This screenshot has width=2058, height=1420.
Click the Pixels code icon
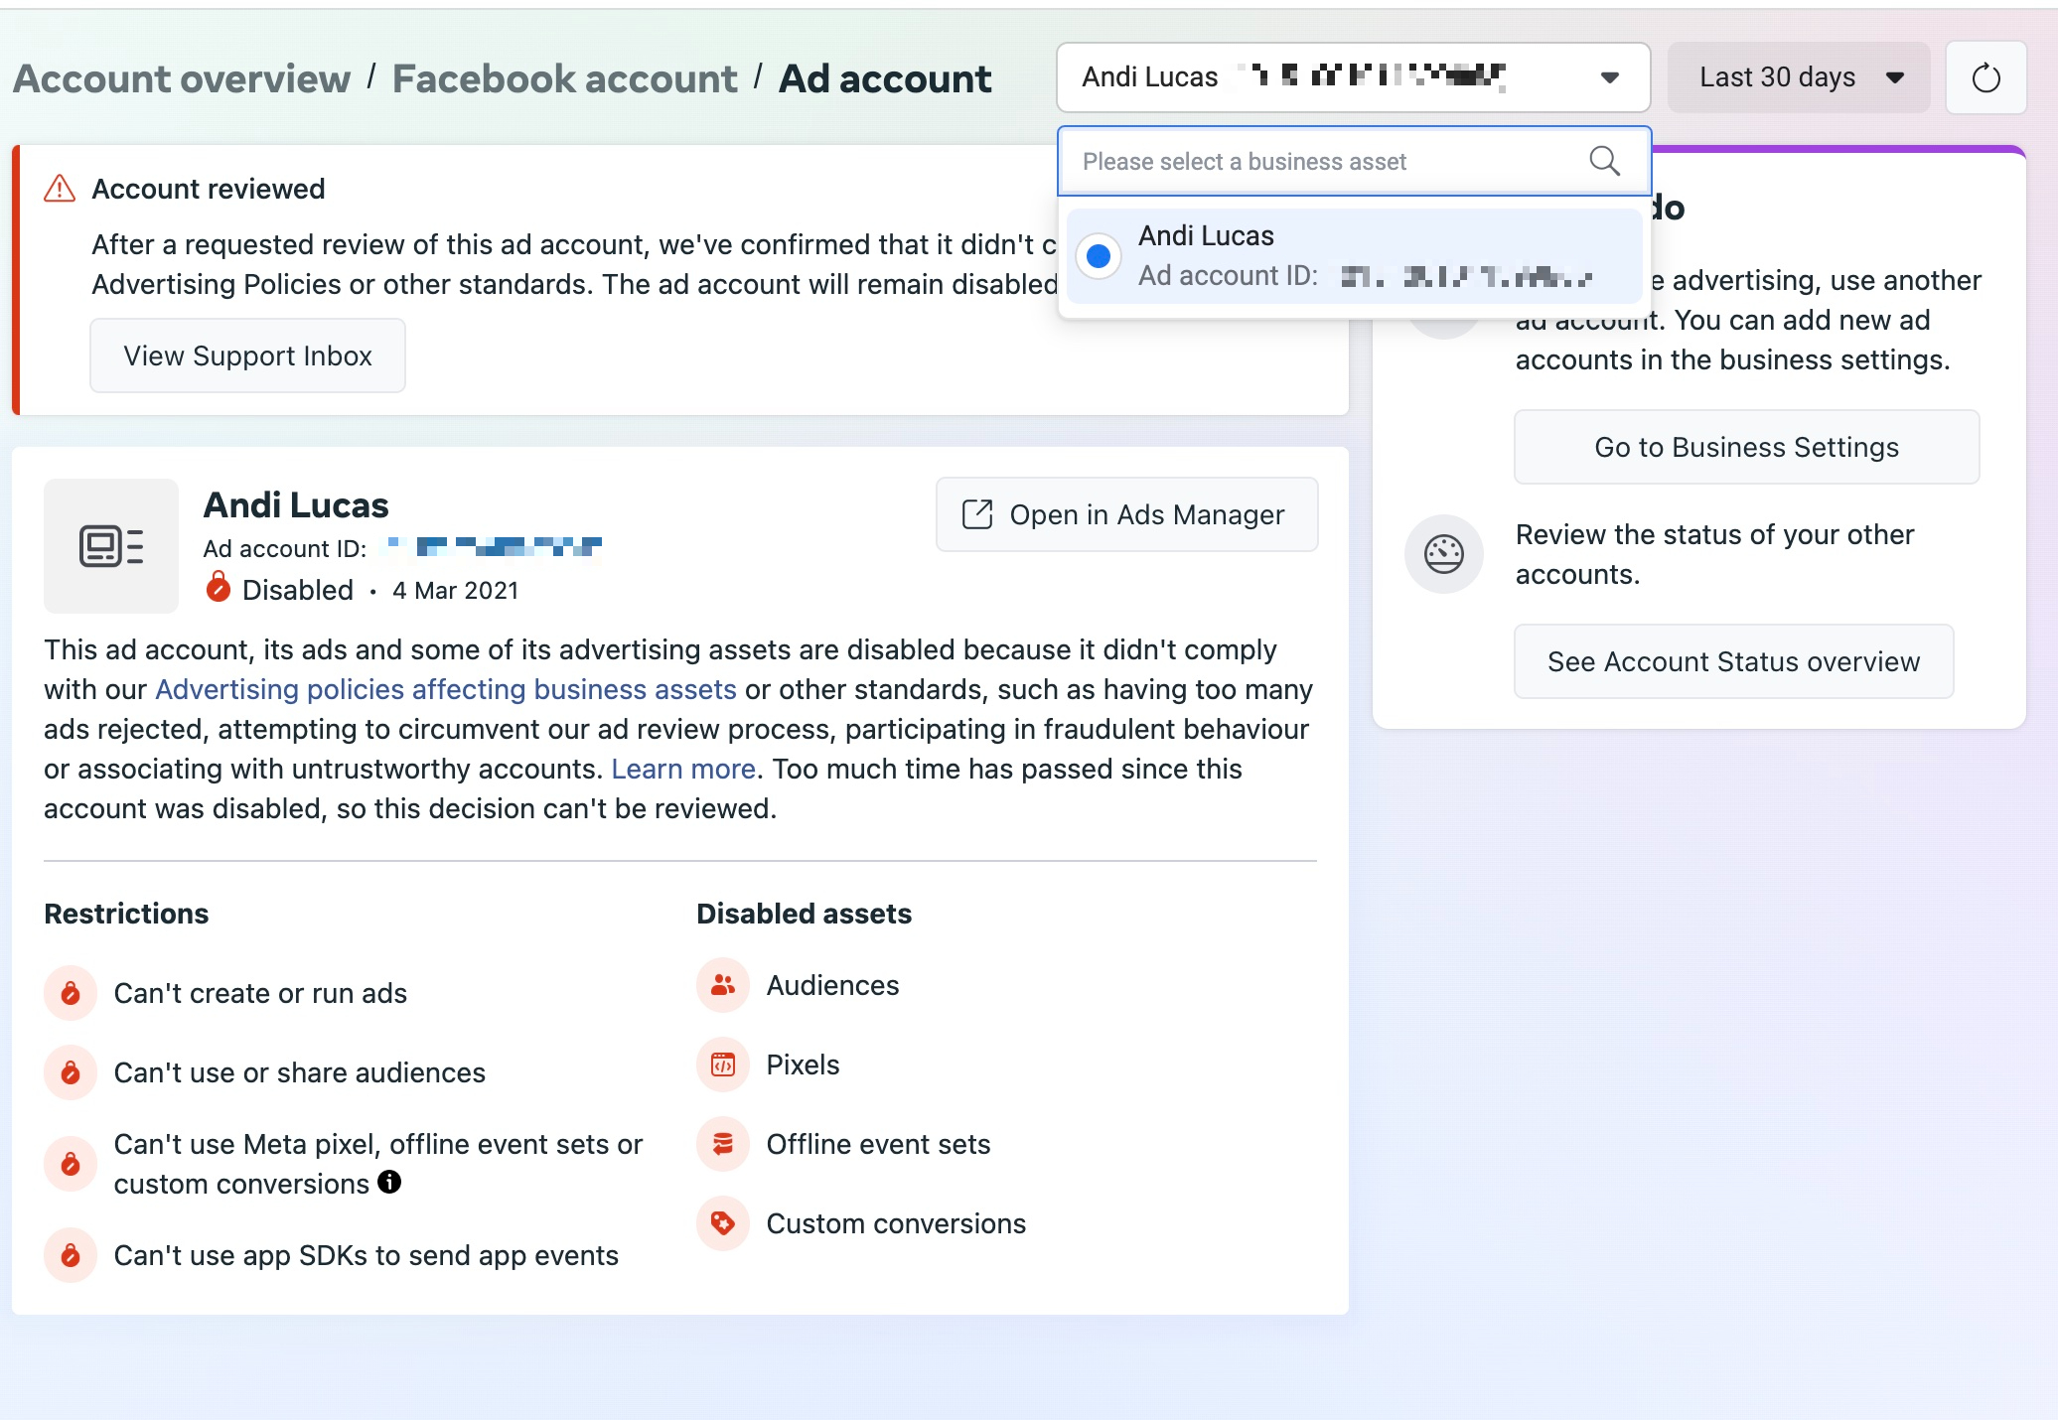[723, 1065]
